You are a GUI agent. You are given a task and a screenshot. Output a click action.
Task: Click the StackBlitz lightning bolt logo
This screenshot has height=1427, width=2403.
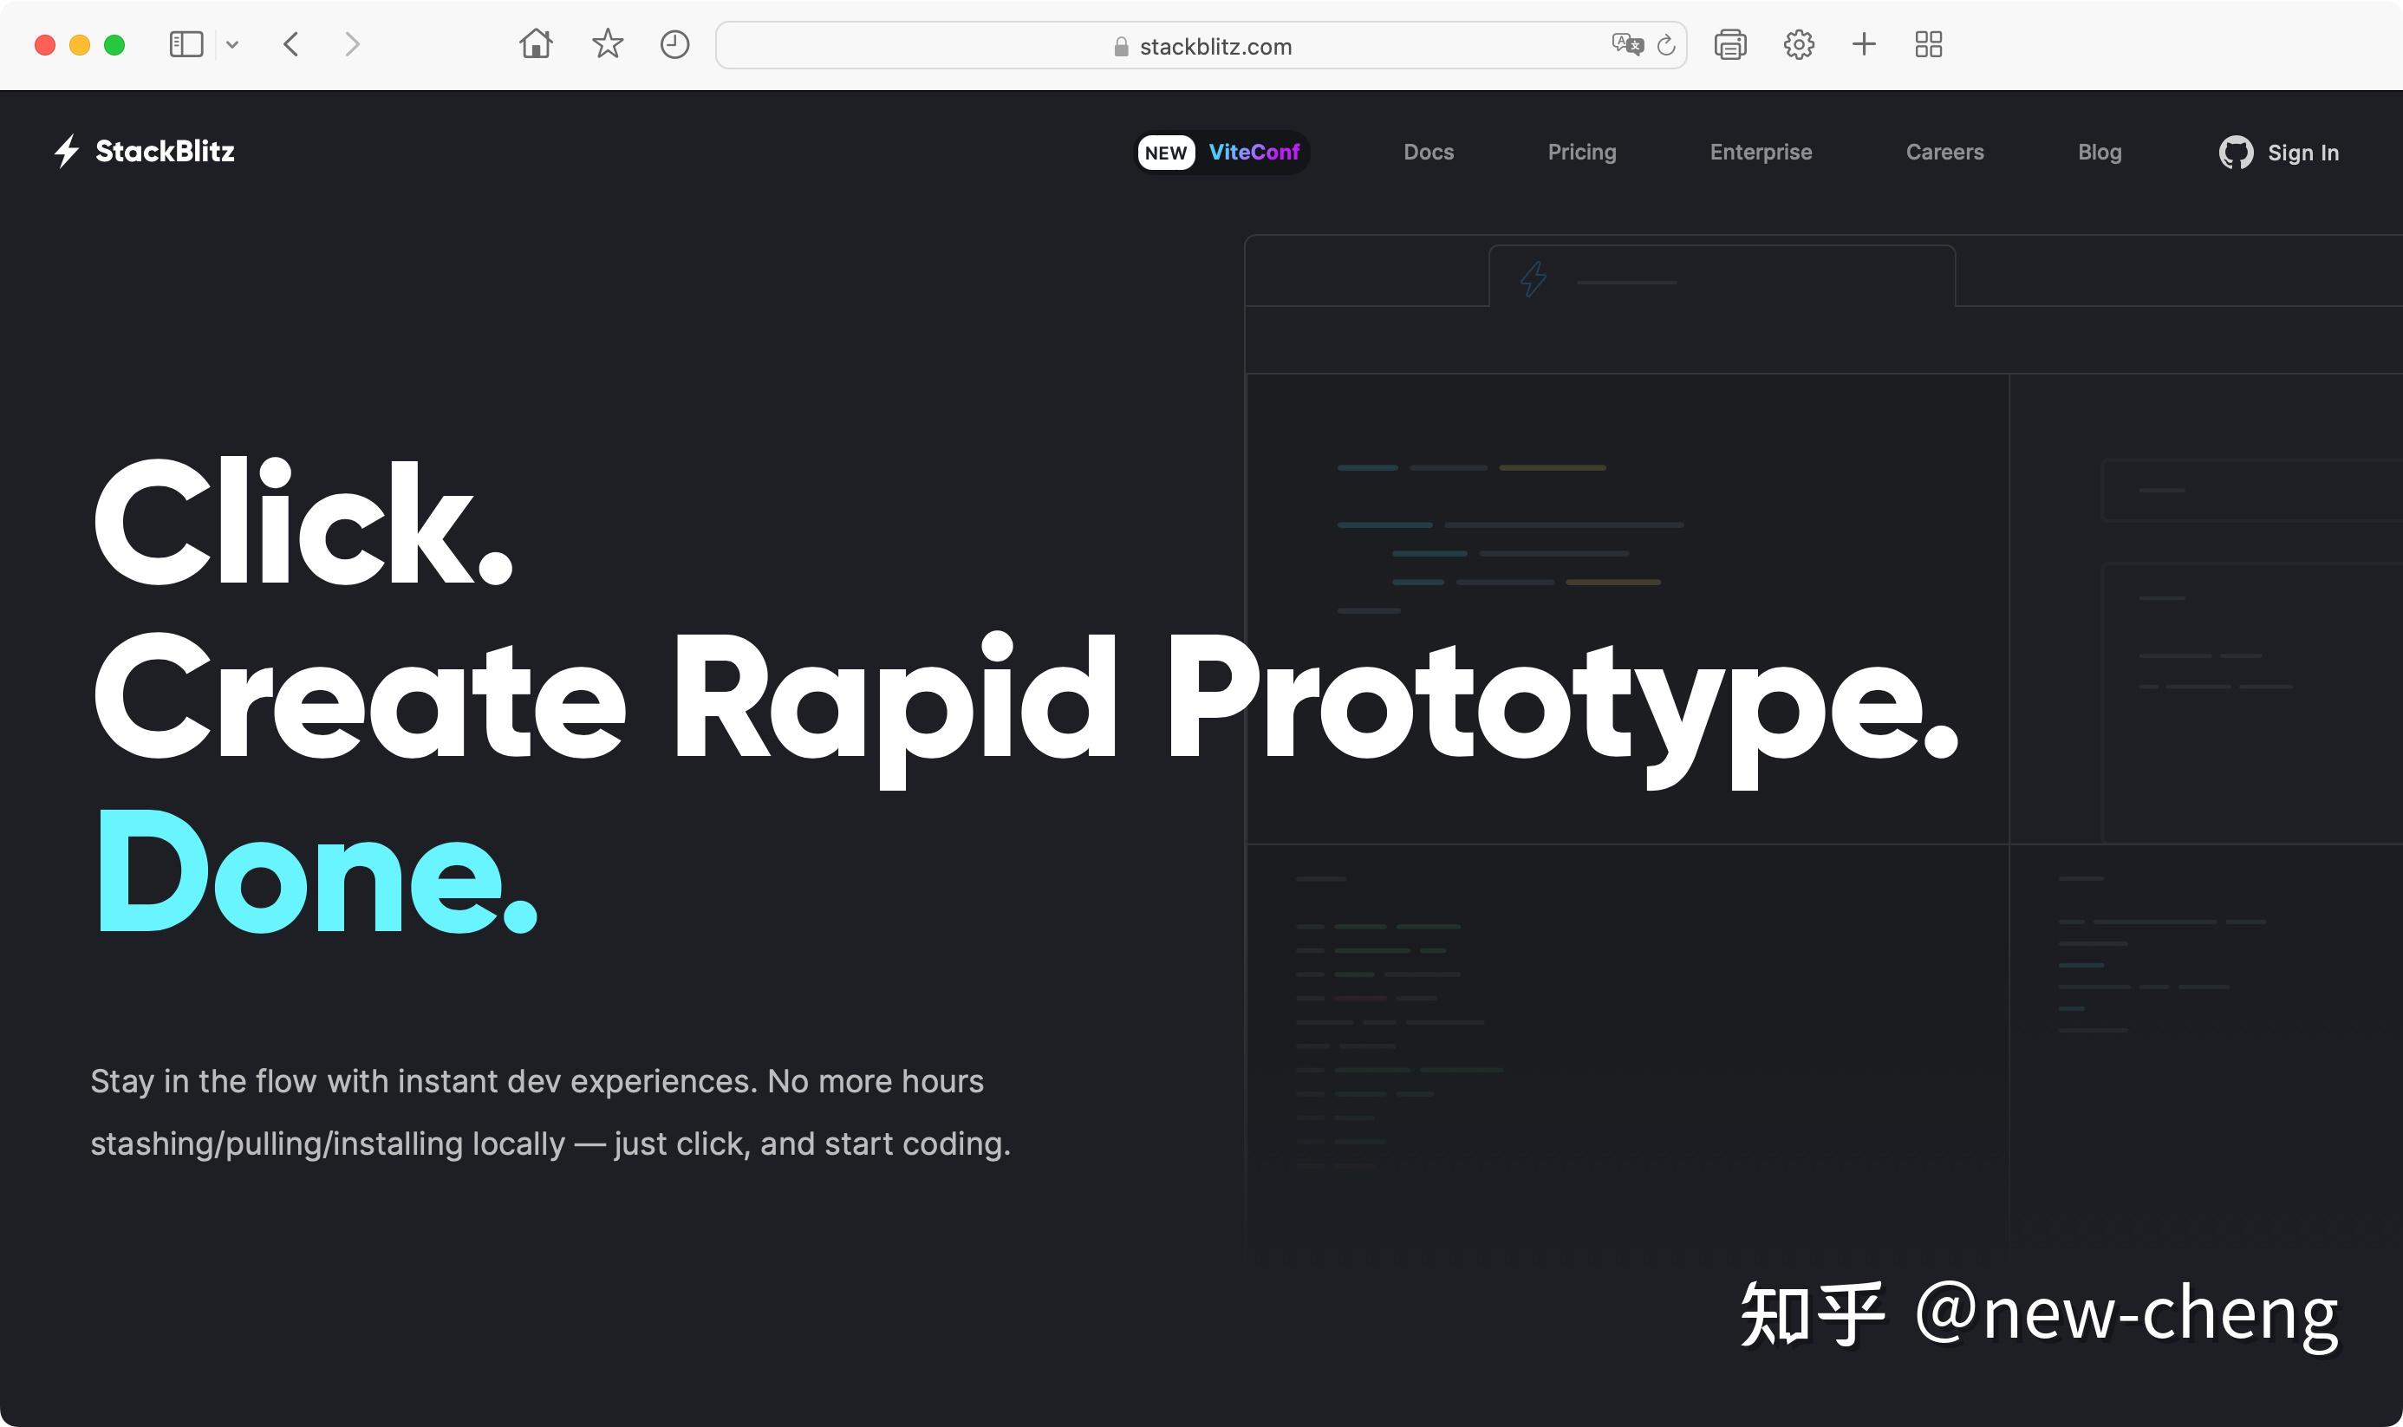pos(67,151)
